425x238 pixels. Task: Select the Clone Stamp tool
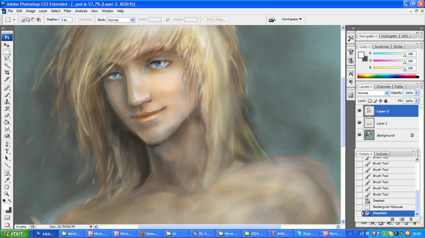pos(7,102)
